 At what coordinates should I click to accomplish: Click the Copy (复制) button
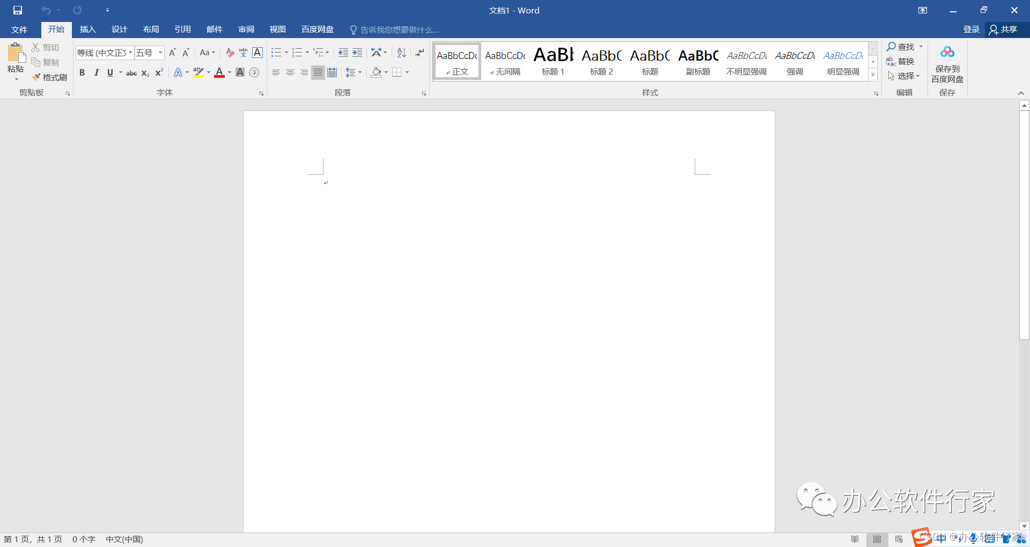coord(45,63)
